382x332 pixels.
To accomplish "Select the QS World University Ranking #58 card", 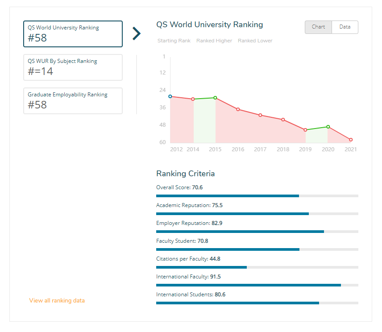I will (73, 34).
